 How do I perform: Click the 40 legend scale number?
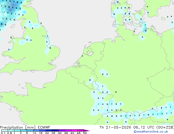[x=72, y=133]
